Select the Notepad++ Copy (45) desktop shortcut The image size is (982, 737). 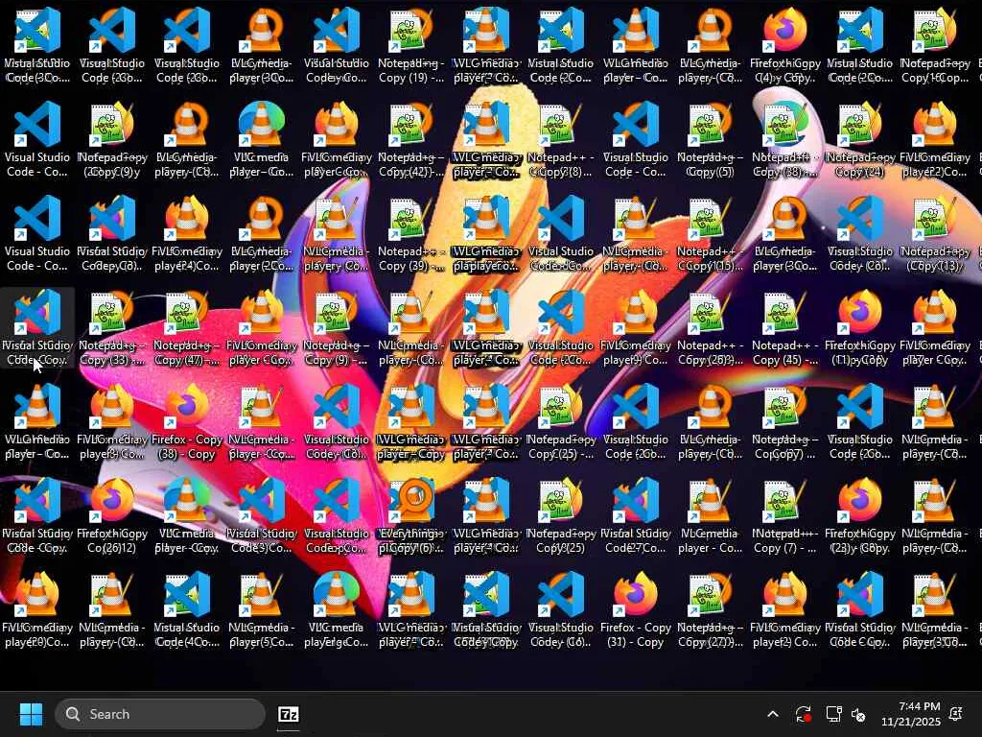(x=784, y=327)
